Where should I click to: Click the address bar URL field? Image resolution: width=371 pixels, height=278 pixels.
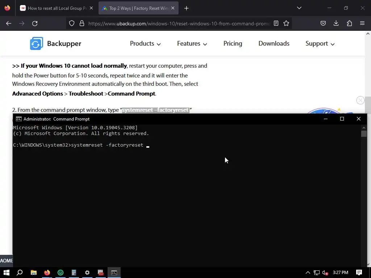[179, 24]
